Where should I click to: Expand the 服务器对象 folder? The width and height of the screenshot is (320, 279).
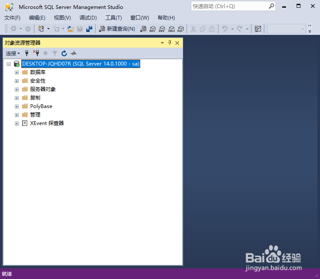17,89
